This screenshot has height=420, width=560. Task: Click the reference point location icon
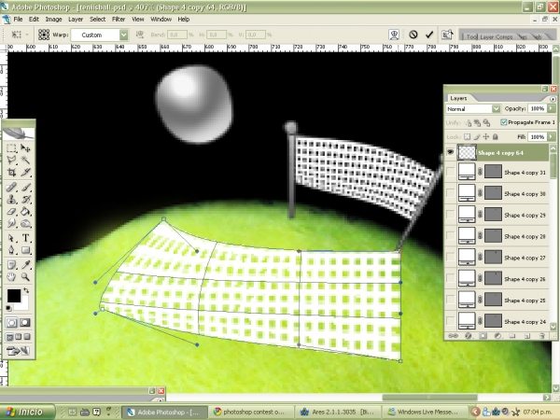[44, 35]
